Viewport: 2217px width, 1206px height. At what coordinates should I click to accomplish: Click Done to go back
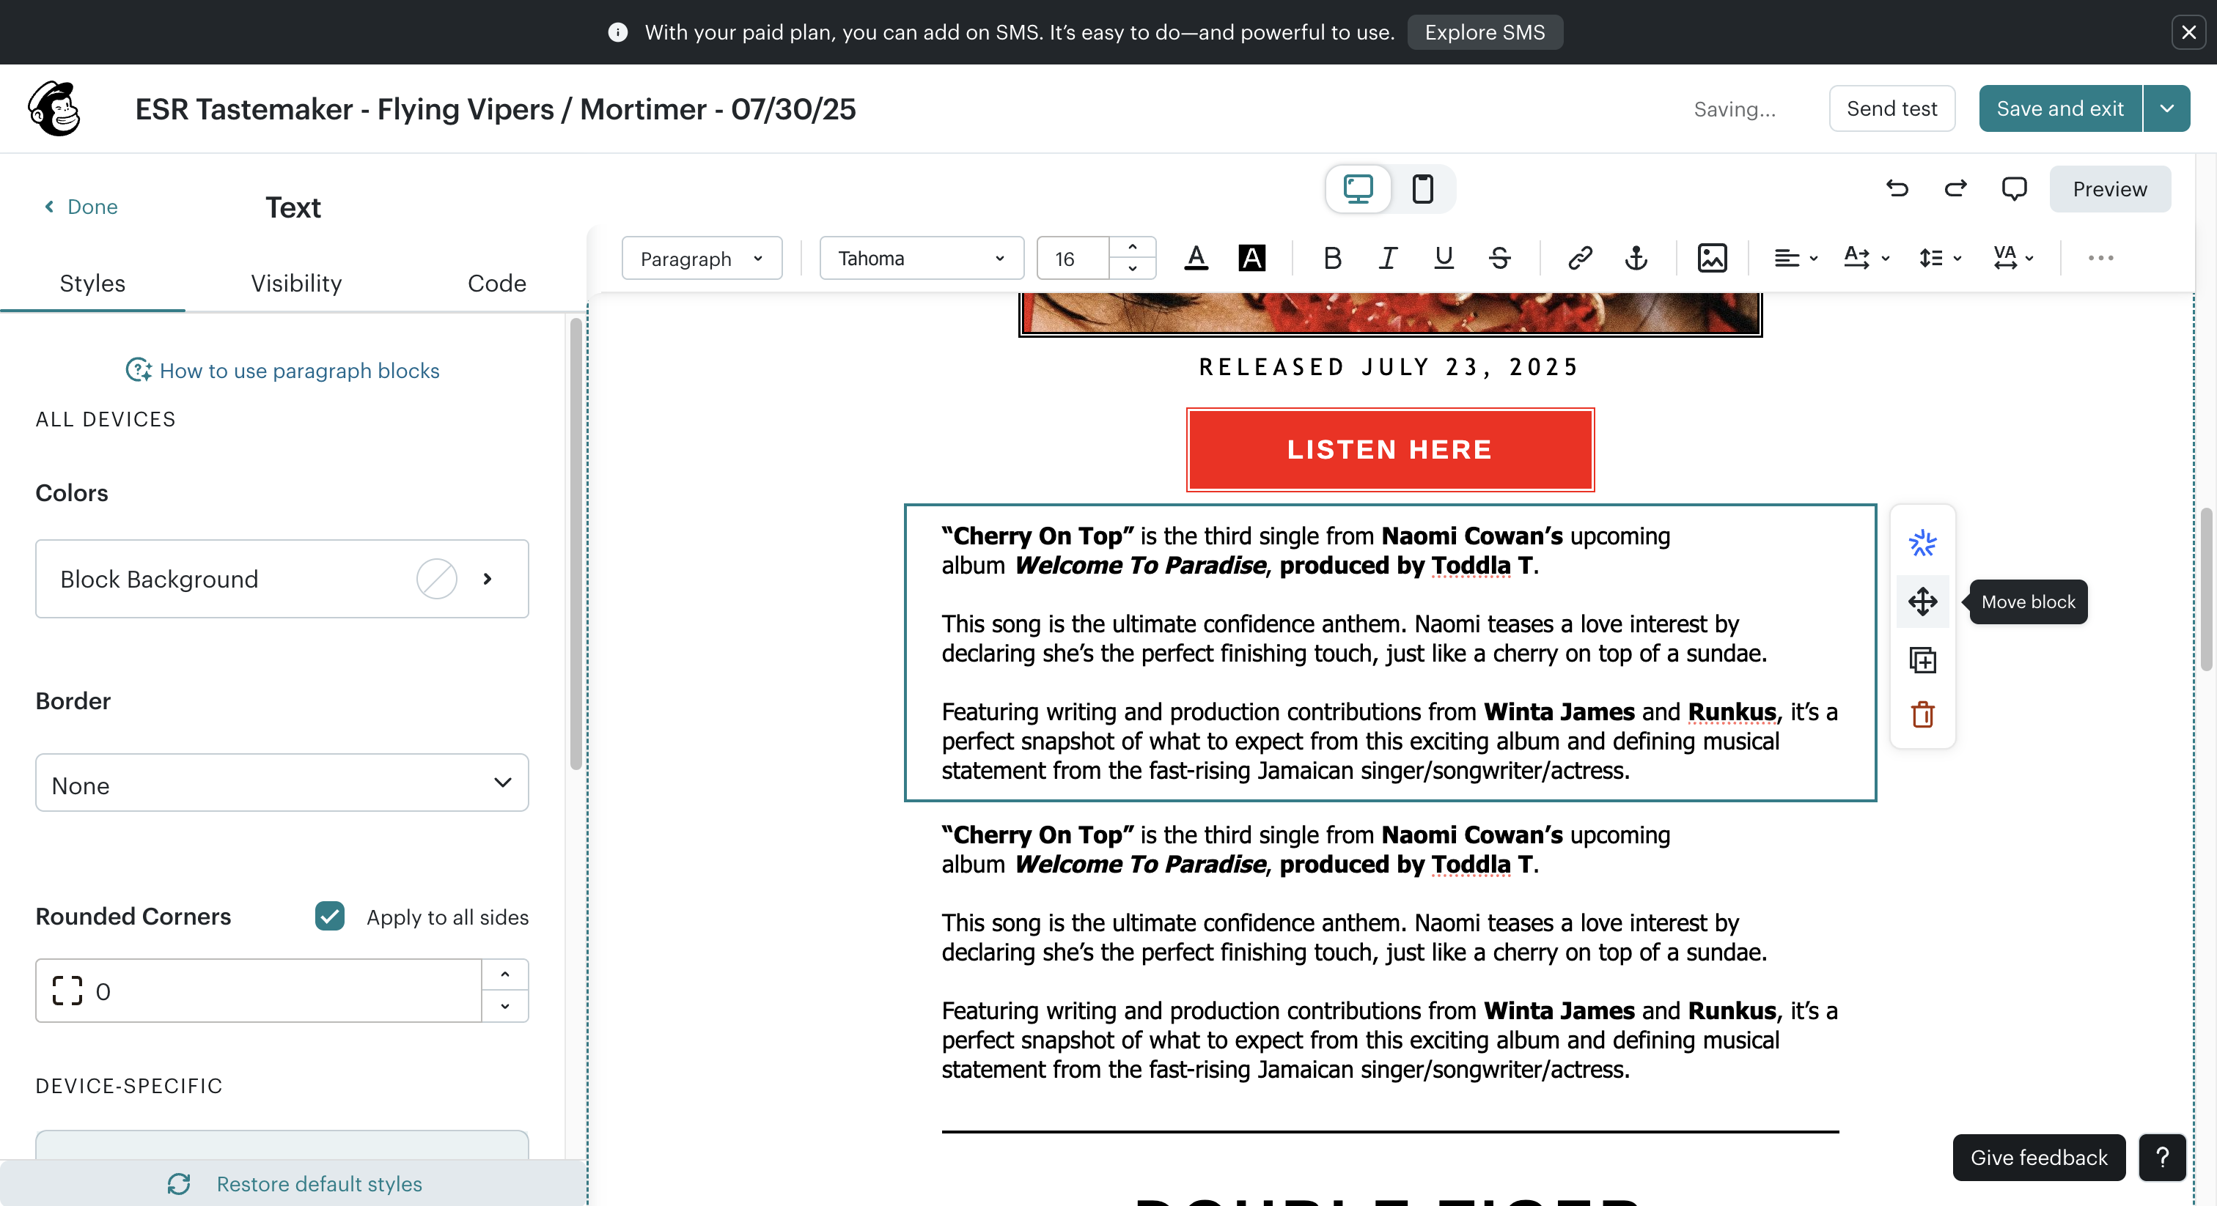81,207
